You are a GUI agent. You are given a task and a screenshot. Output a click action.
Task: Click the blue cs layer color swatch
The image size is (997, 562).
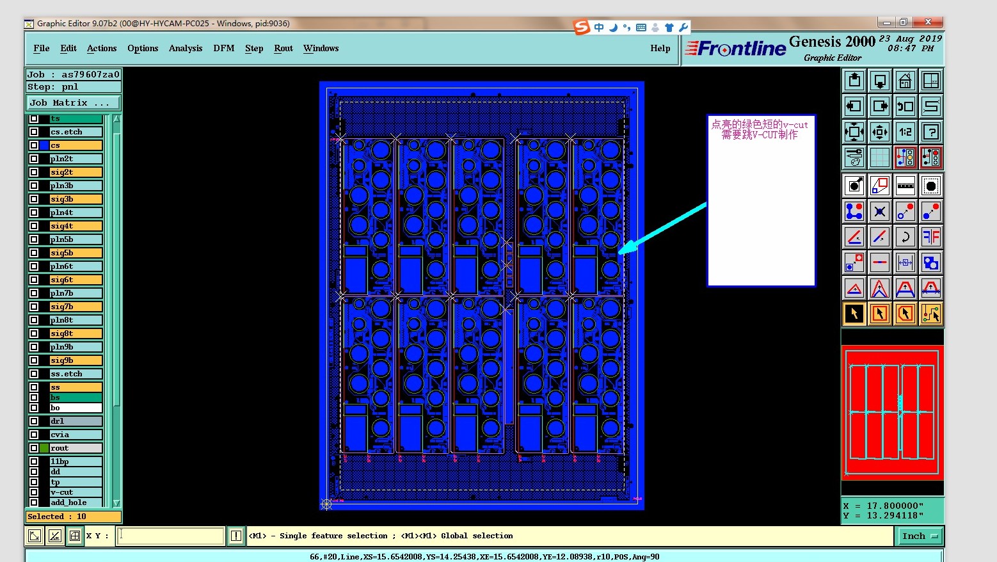point(44,145)
